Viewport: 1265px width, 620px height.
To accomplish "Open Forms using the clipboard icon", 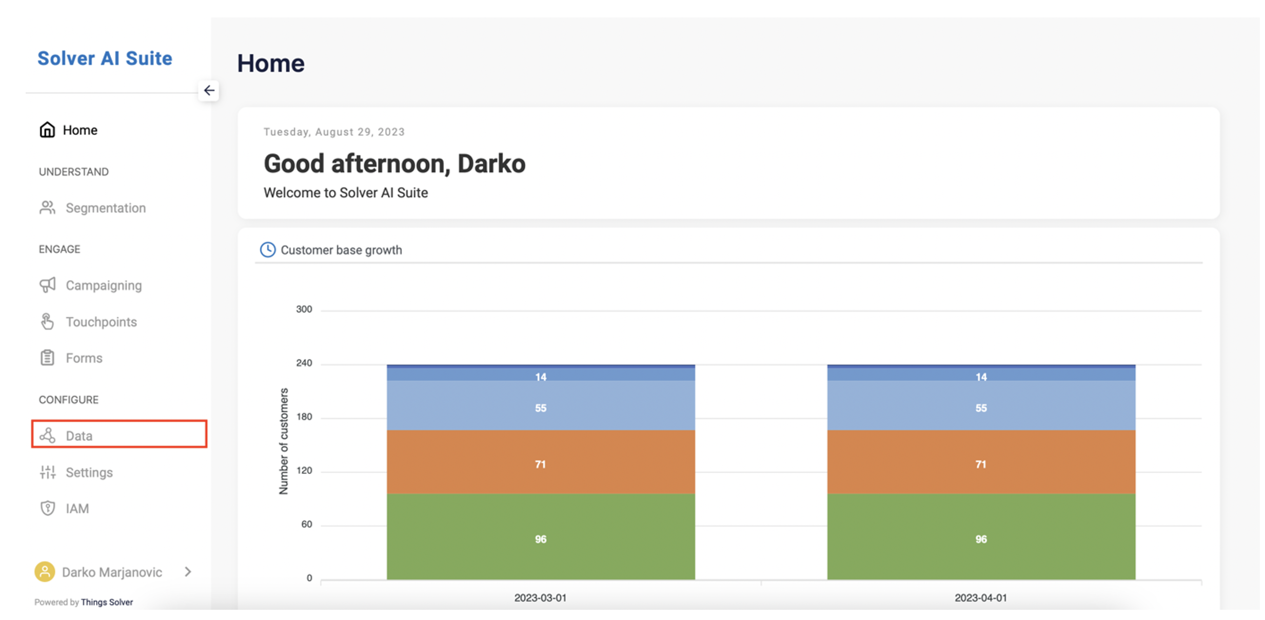I will point(47,358).
